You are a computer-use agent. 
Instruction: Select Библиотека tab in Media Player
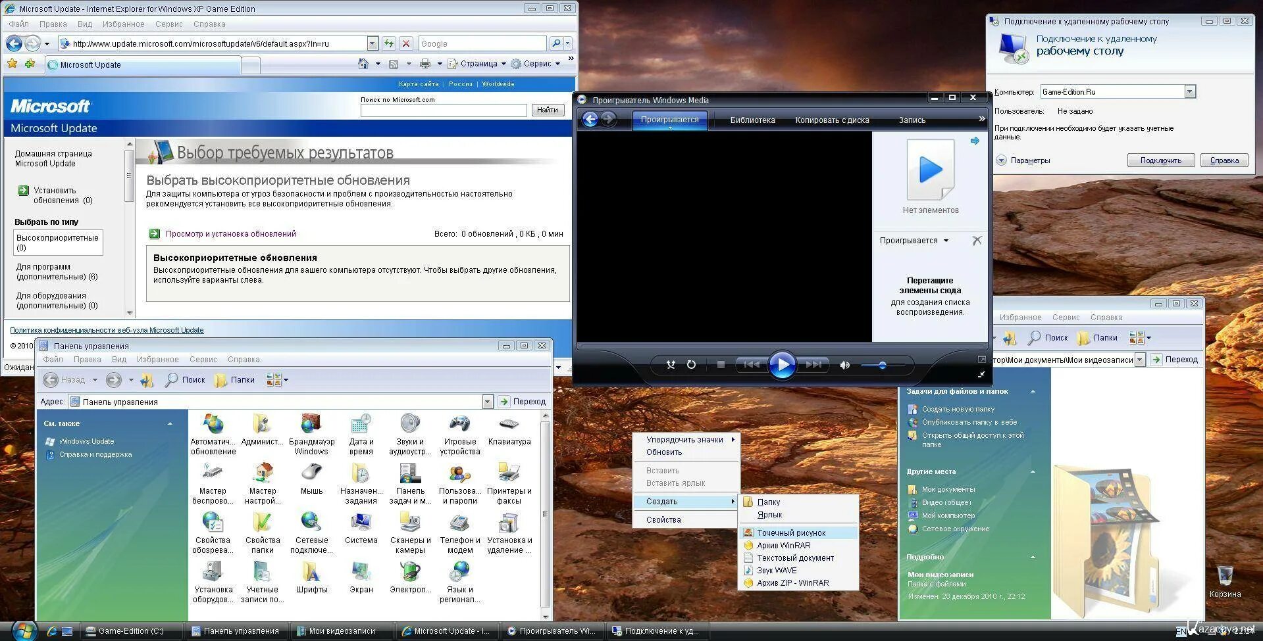click(752, 120)
